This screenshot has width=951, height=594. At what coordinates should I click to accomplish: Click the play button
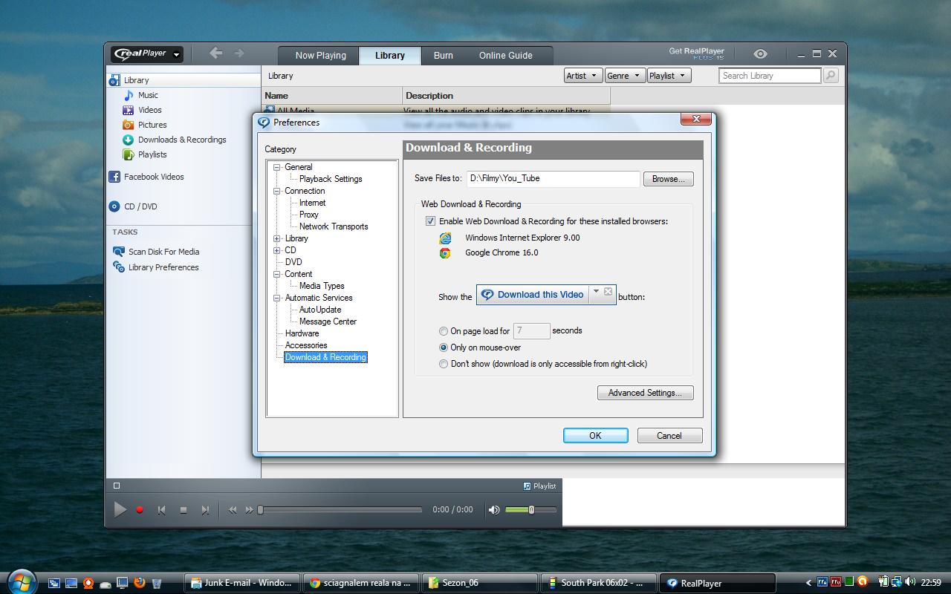coord(120,509)
